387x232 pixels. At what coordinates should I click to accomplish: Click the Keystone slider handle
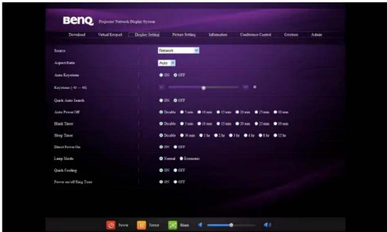point(203,88)
